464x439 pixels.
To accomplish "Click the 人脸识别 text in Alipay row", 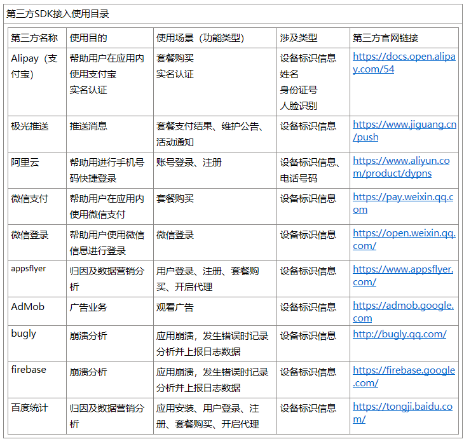I will [x=299, y=106].
